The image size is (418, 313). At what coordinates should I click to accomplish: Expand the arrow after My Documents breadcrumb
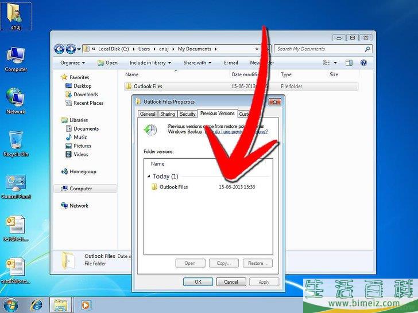(215, 49)
